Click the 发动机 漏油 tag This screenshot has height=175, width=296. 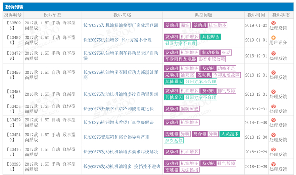pyautogui.click(x=177, y=25)
